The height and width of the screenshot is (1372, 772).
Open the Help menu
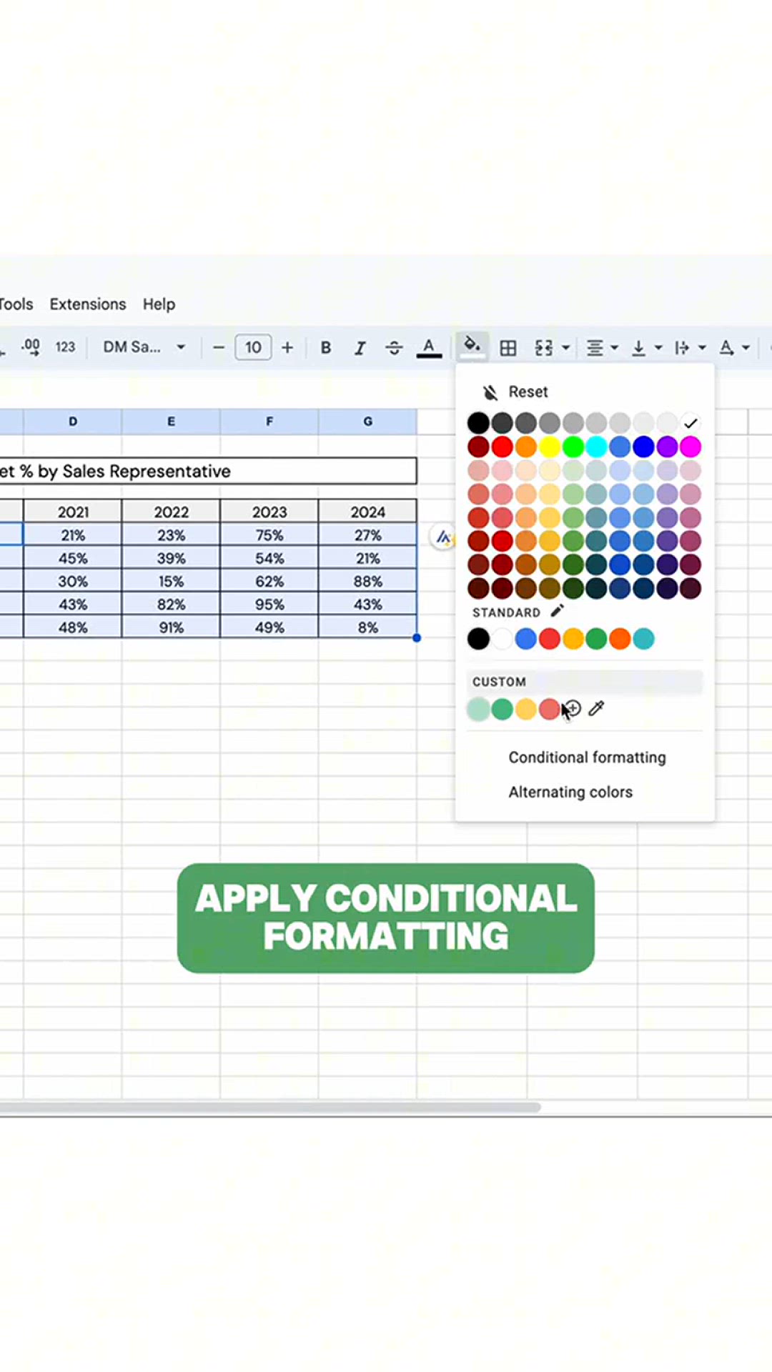tap(159, 304)
